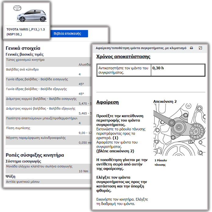Click the legend 1 Ράουλο τάνυσης

161,163
